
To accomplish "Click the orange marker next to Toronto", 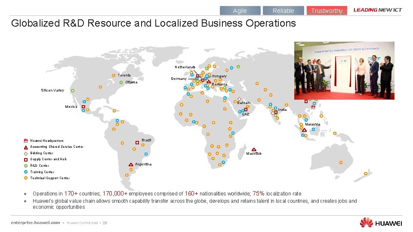I will click(x=114, y=76).
